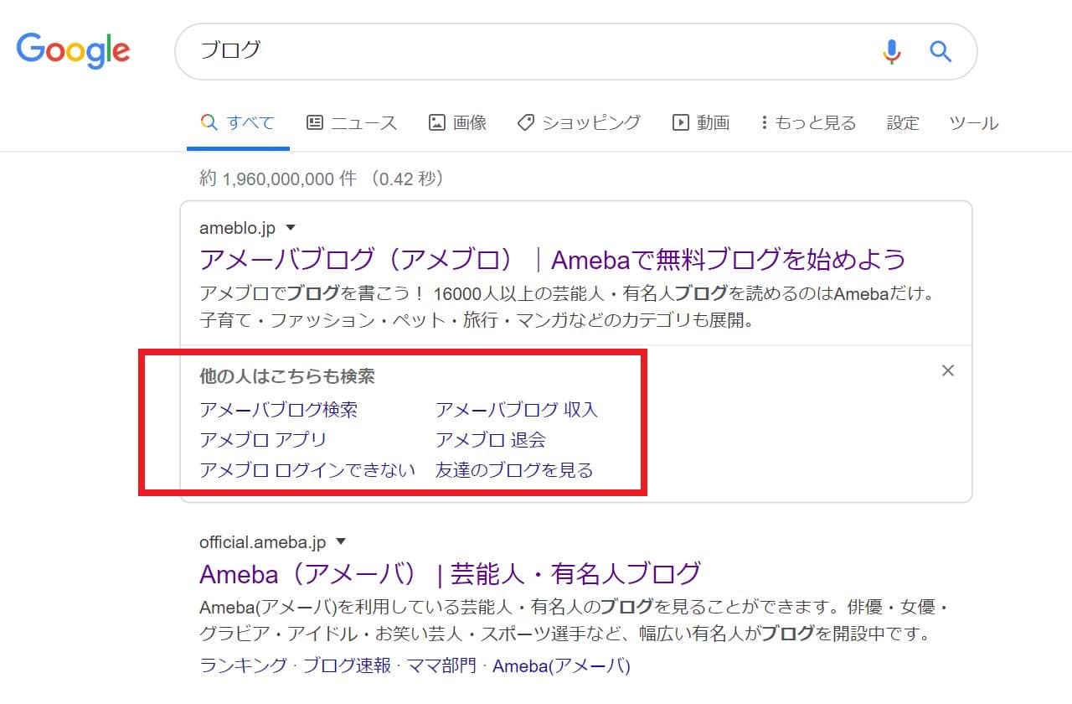
Task: Start voice search with microphone icon
Action: click(892, 52)
